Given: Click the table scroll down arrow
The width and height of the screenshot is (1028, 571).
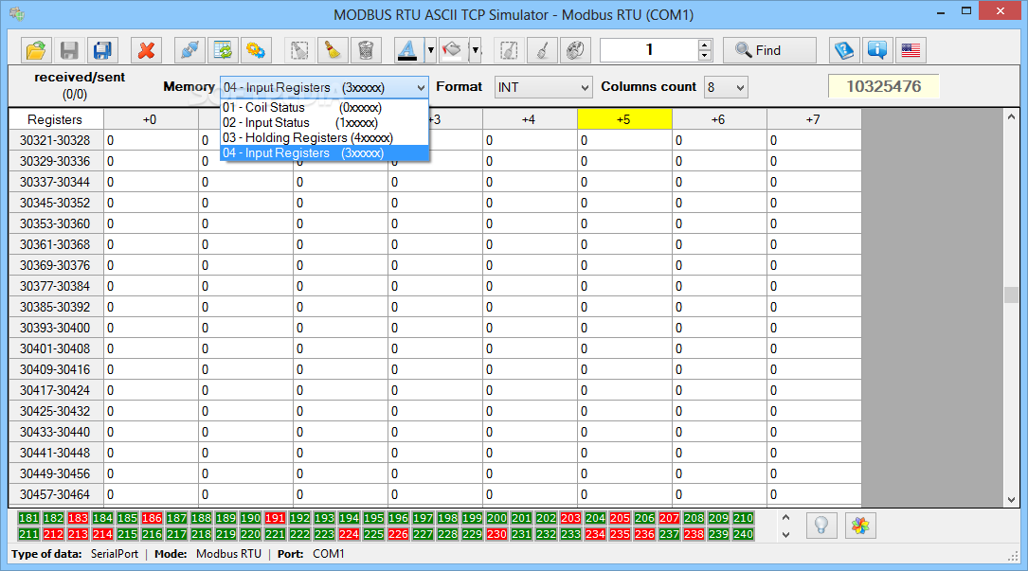Looking at the screenshot, I should click(x=1011, y=500).
